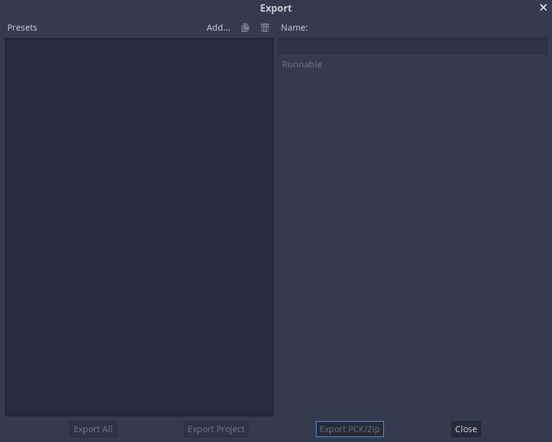552x442 pixels.
Task: Choose Export PCK/Zip option
Action: [350, 429]
